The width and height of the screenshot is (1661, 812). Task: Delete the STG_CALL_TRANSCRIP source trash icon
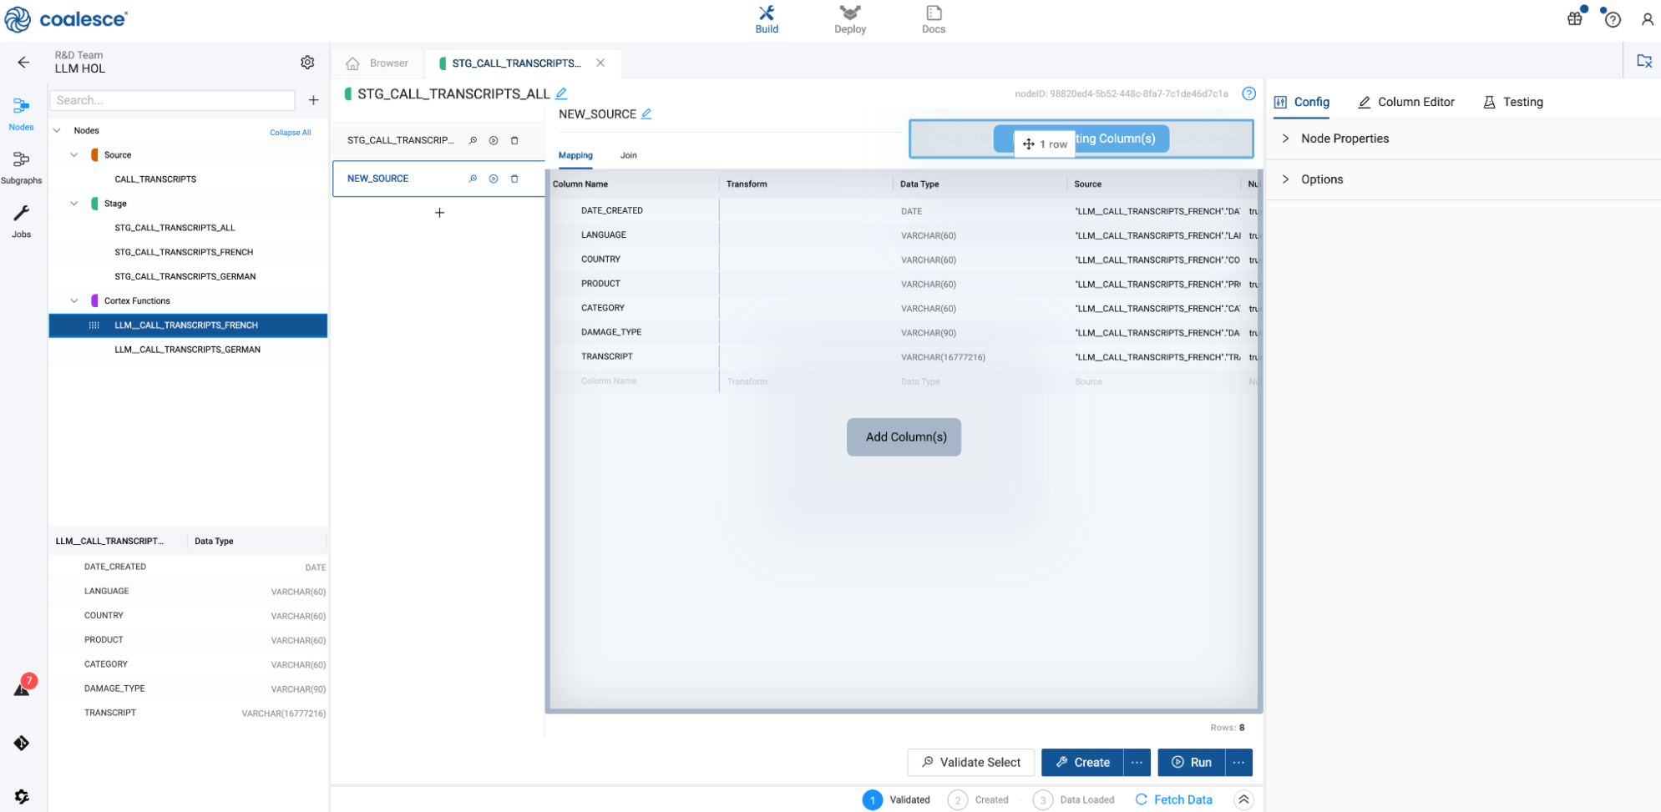514,140
